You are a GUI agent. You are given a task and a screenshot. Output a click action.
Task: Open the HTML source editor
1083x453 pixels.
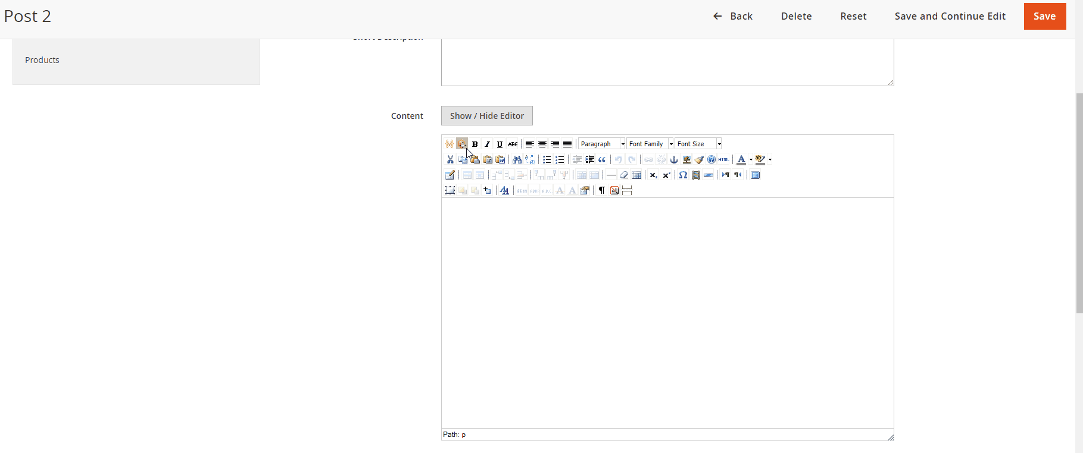pos(724,159)
